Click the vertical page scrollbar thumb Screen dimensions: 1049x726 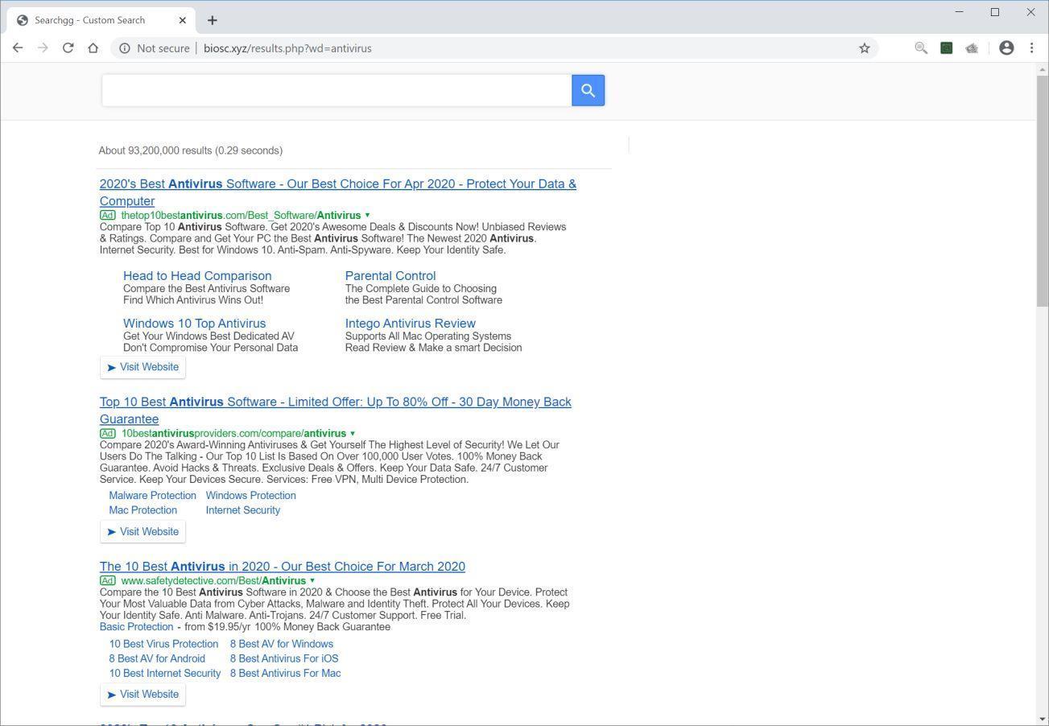pyautogui.click(x=1043, y=192)
